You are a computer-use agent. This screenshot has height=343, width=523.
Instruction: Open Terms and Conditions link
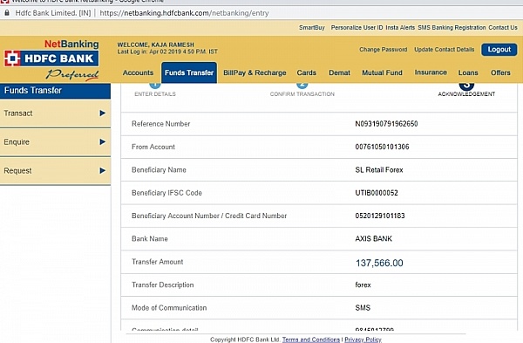click(x=311, y=340)
